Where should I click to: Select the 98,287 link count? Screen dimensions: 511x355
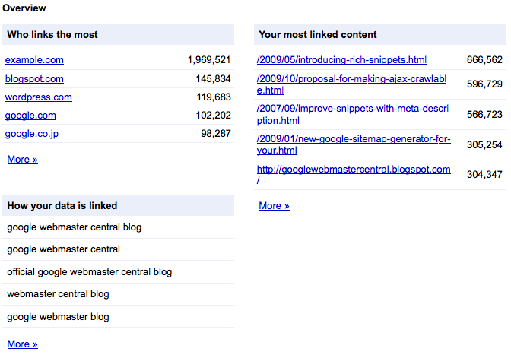click(216, 133)
